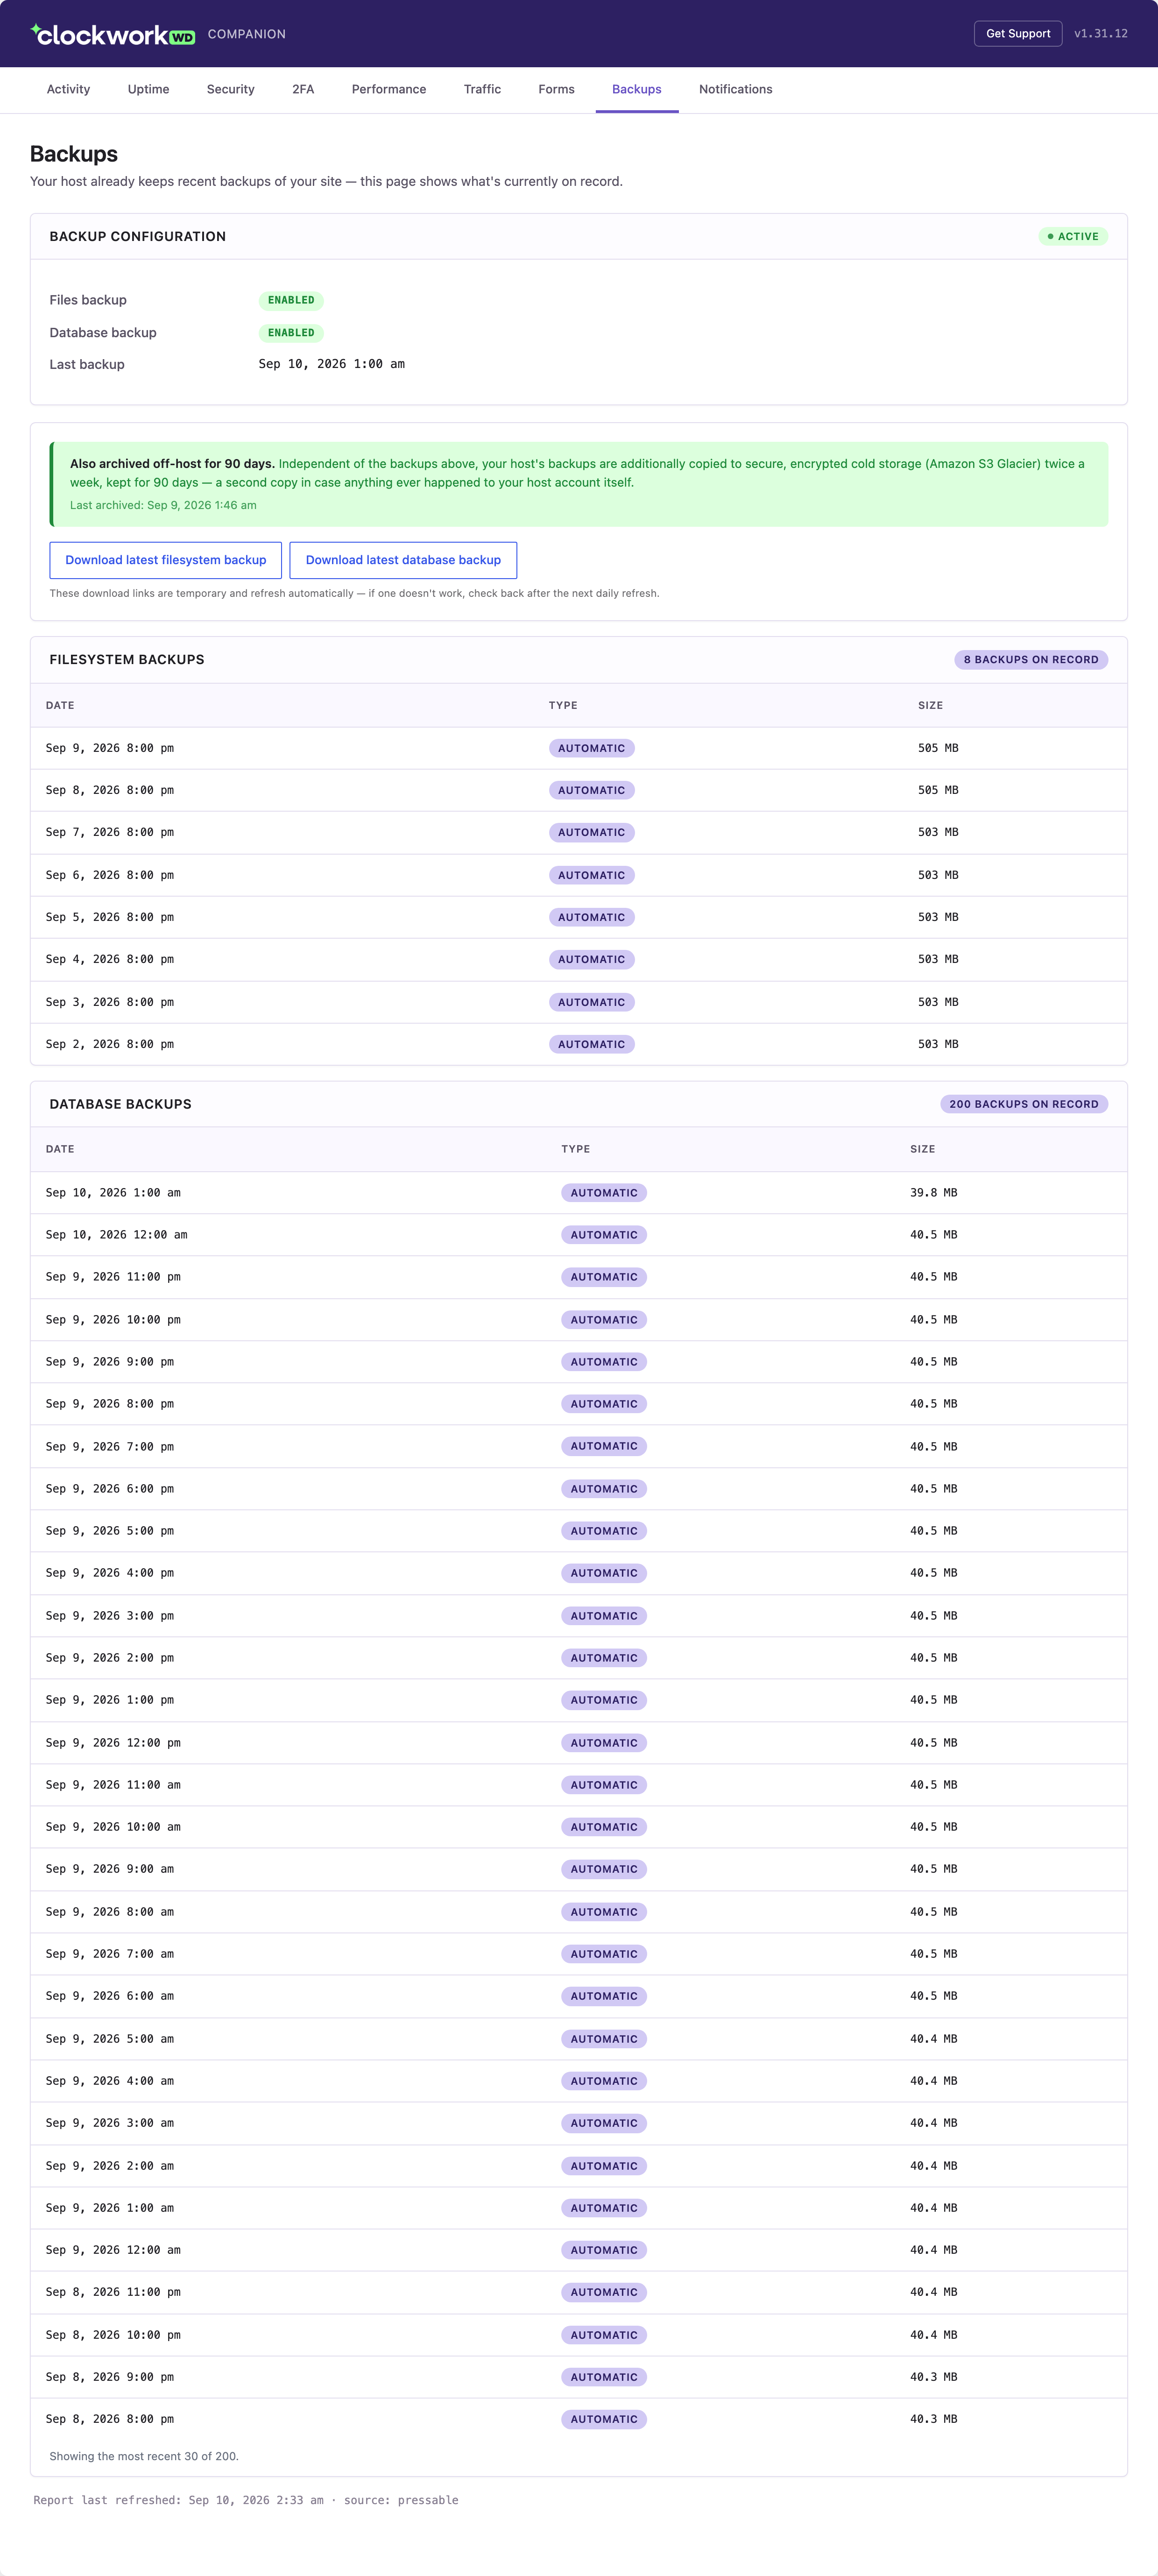
Task: Click AUTOMATIC tag on 'Sep 9, 2026 5:00 am' row
Action: click(604, 2039)
